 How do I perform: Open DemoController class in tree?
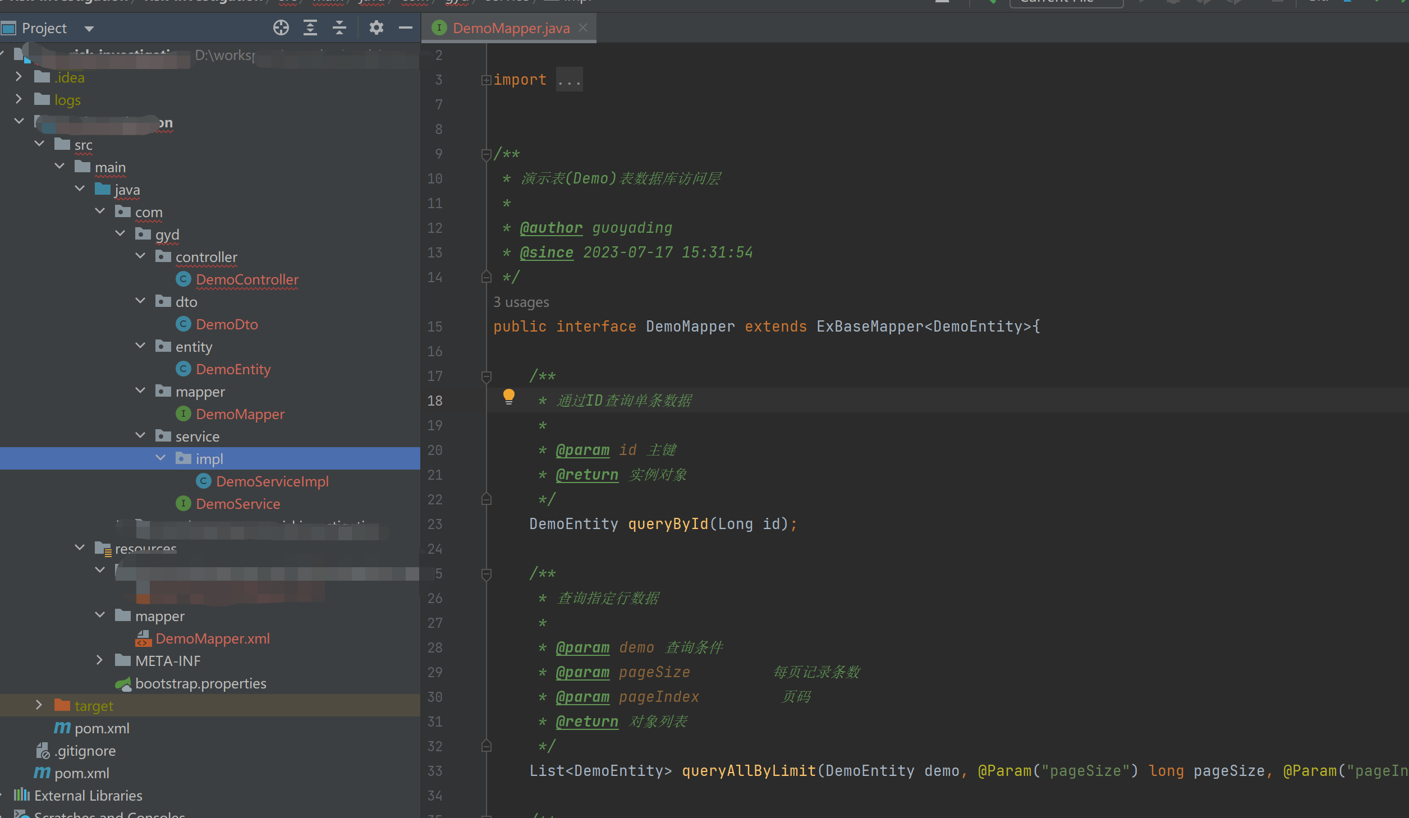click(x=247, y=279)
